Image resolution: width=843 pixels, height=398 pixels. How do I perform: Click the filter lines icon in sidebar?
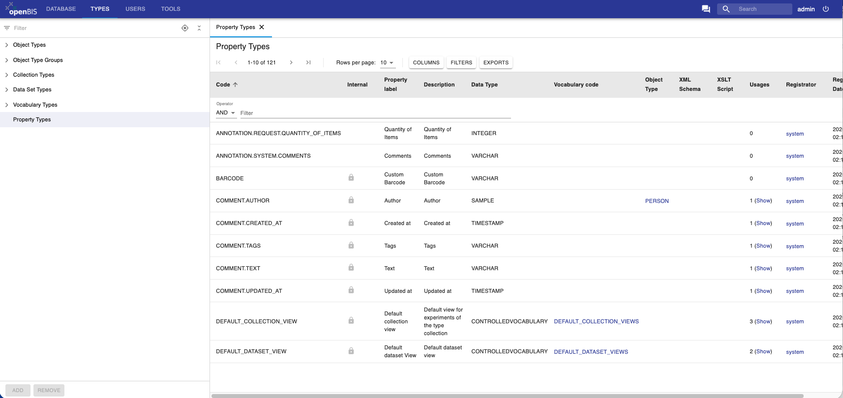pyautogui.click(x=7, y=28)
